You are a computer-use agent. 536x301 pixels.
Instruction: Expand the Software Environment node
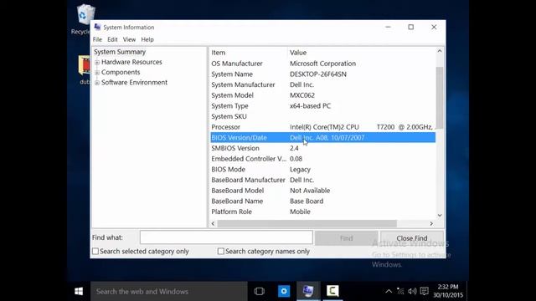pyautogui.click(x=97, y=83)
